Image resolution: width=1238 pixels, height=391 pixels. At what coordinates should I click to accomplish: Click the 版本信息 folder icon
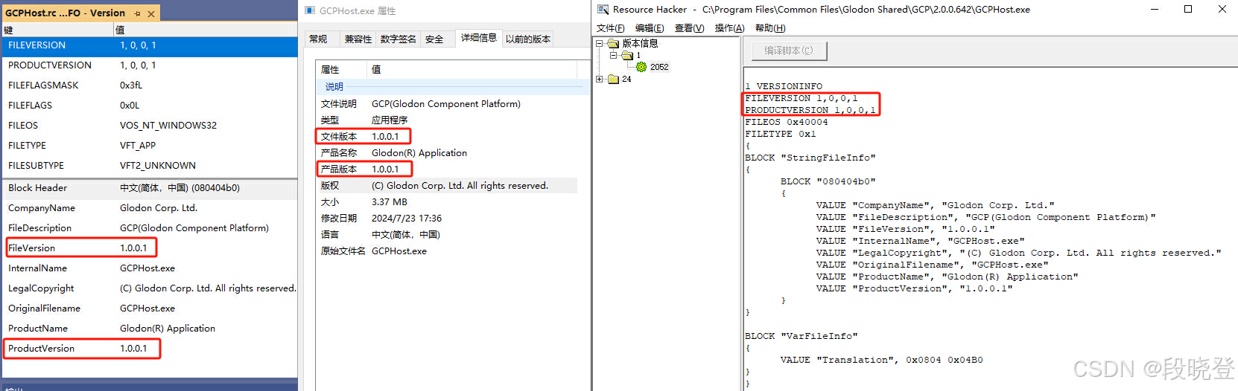[x=613, y=44]
